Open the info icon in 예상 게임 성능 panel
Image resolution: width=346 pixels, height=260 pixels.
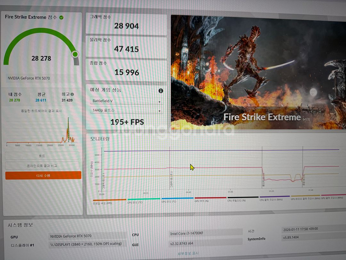click(160, 91)
